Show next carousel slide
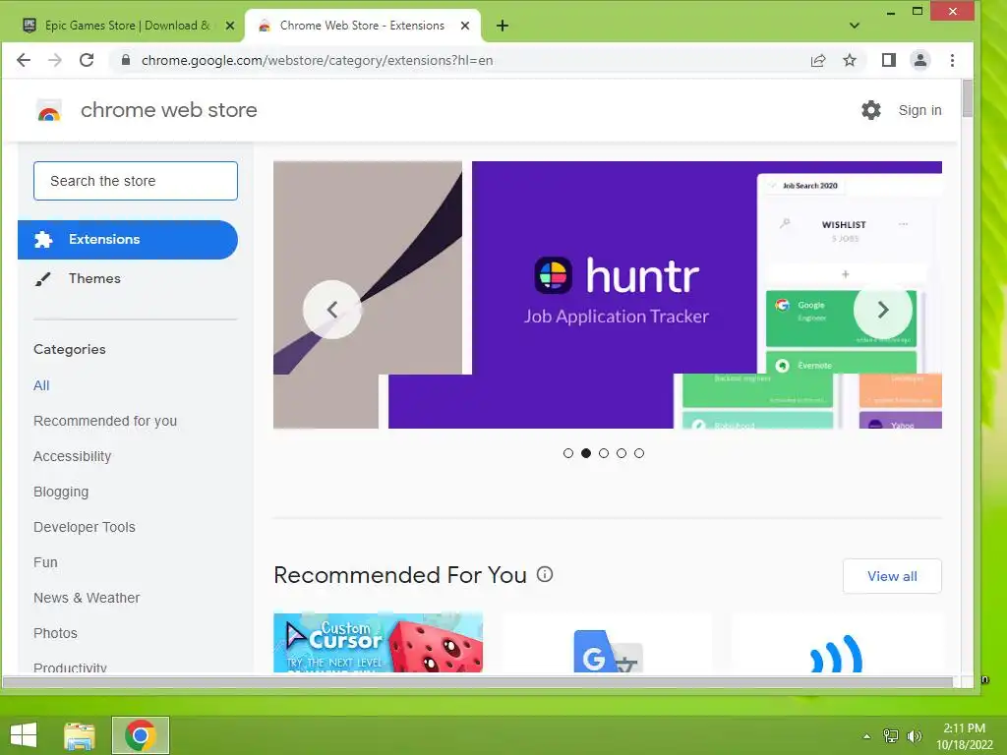Screen dimensions: 1007x755 (x=883, y=310)
